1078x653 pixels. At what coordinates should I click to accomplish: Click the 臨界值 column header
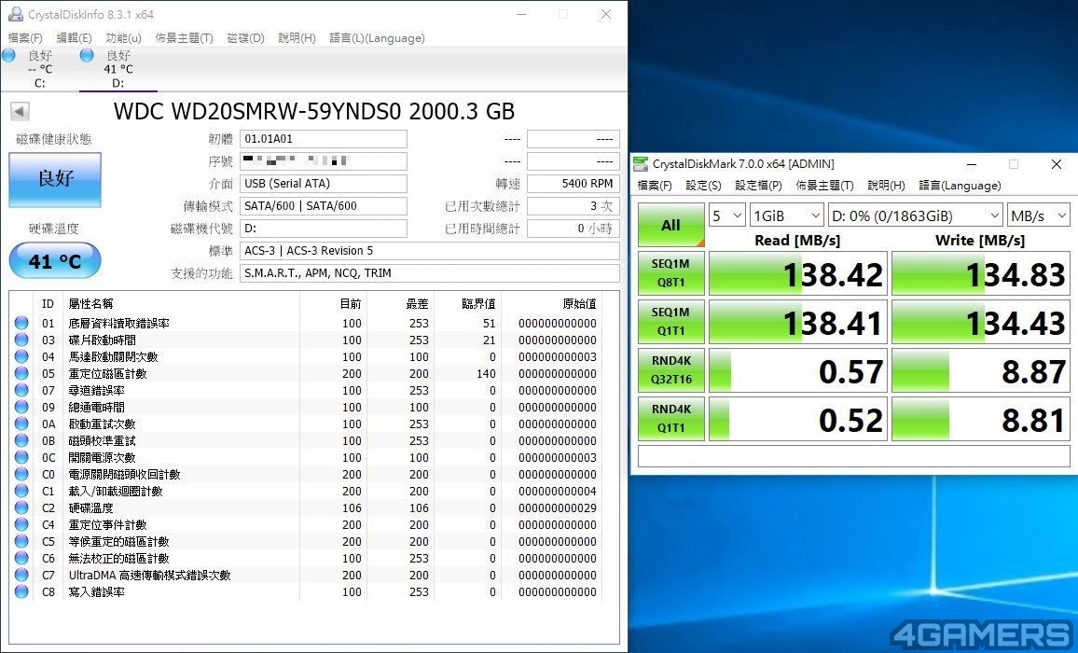[477, 303]
